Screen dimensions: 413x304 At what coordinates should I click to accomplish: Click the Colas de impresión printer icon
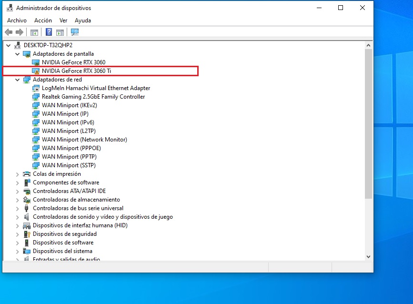[27, 174]
